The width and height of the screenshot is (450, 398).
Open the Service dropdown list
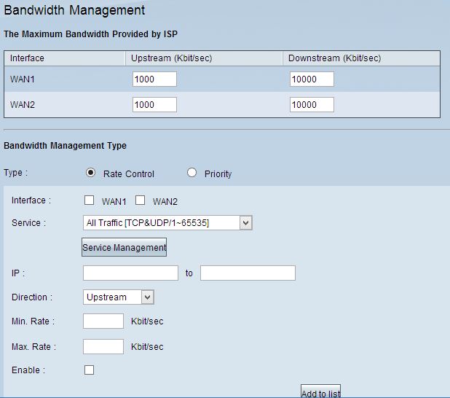167,223
